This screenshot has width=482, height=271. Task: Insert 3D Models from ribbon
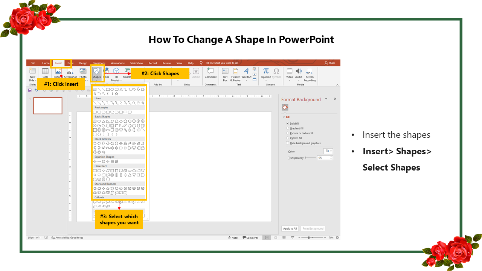coord(116,74)
